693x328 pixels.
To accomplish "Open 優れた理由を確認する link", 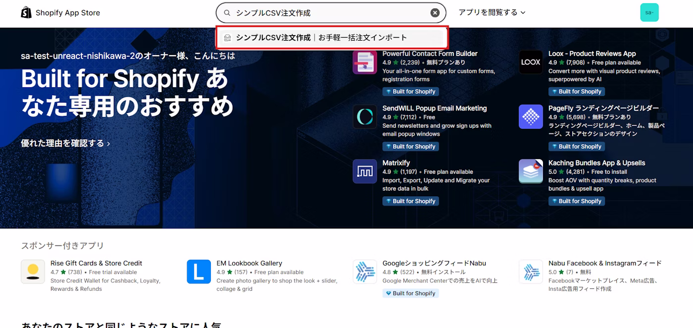I will pyautogui.click(x=65, y=143).
